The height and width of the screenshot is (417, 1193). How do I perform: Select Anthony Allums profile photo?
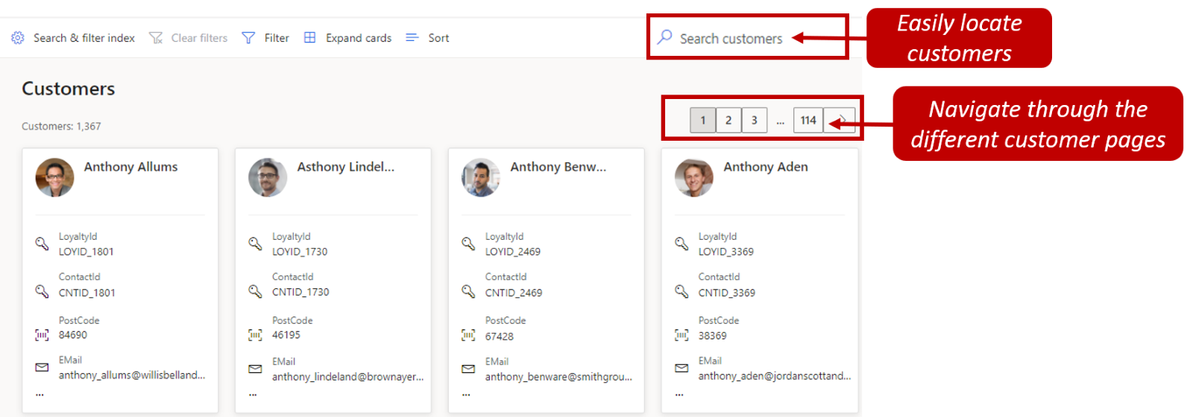point(54,177)
